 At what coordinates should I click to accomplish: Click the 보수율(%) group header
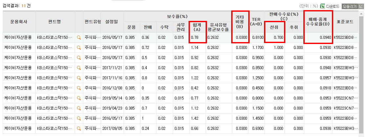point(178,17)
